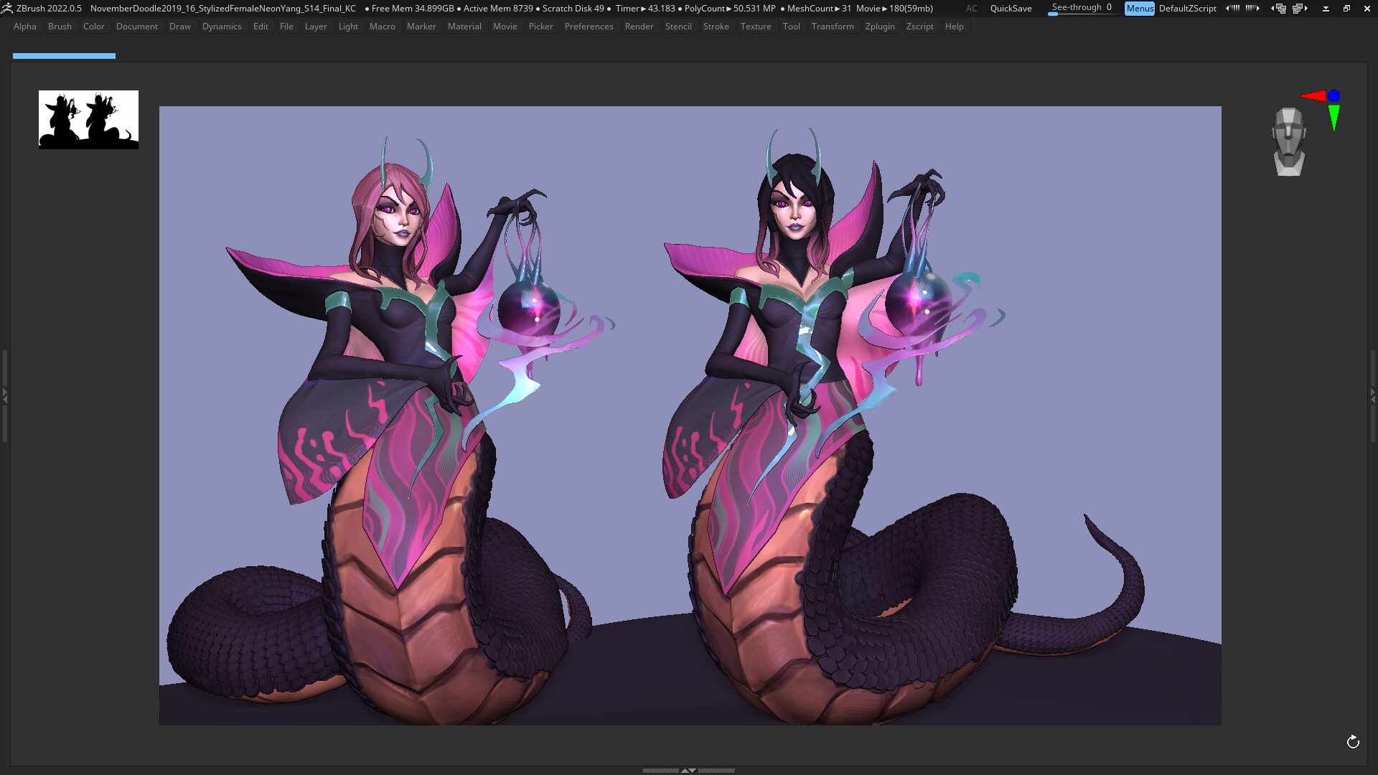This screenshot has height=775, width=1378.
Task: Open the Document menu
Action: coord(136,27)
